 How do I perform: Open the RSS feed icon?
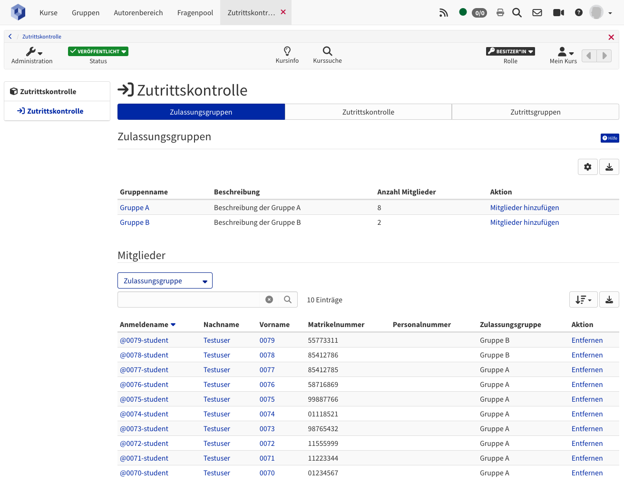tap(443, 13)
